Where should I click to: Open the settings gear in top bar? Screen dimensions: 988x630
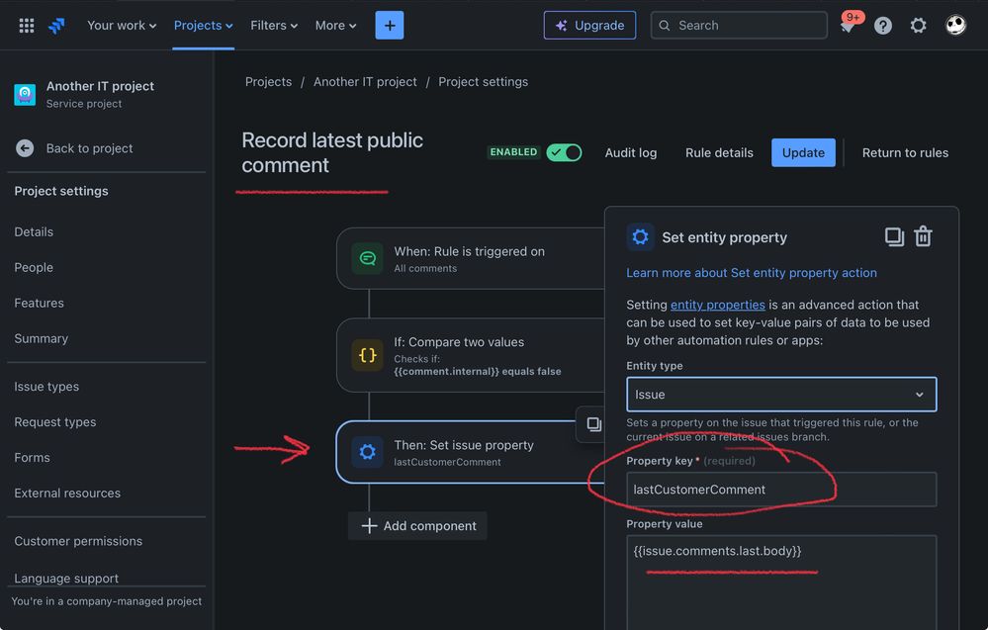click(918, 25)
